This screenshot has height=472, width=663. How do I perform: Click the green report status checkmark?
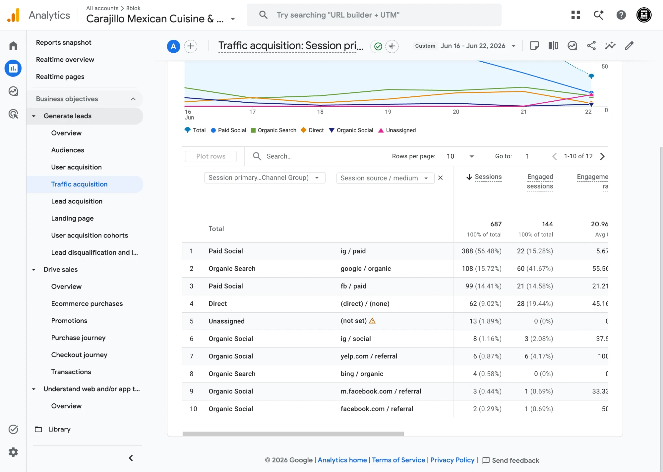(378, 46)
